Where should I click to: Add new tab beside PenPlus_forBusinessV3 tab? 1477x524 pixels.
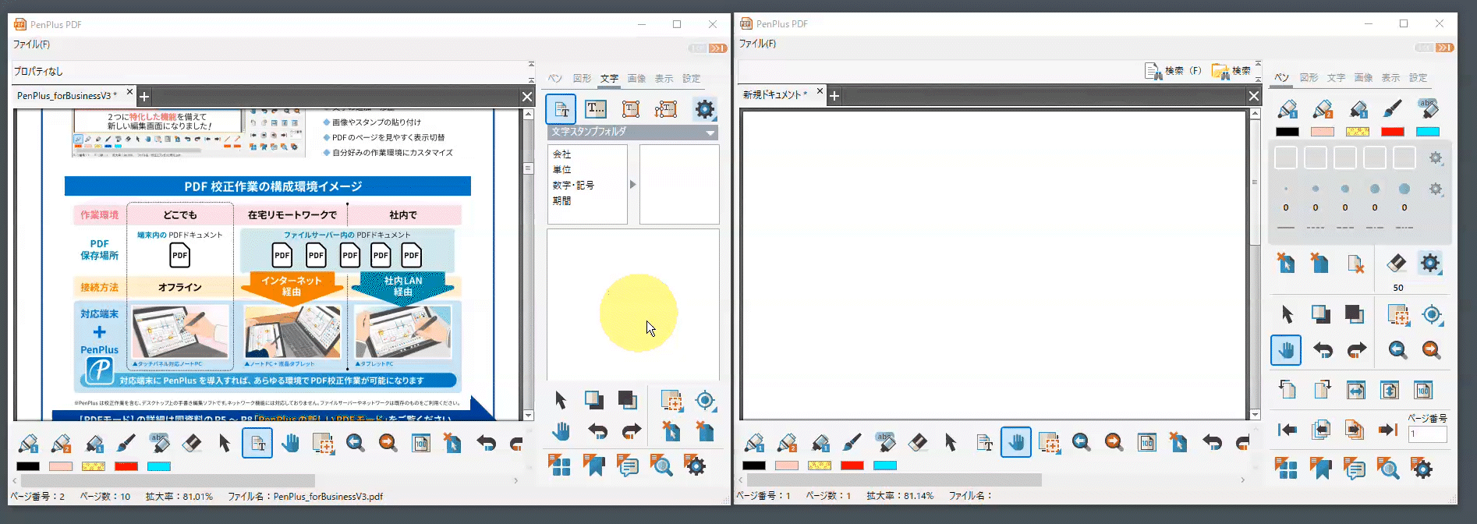pyautogui.click(x=144, y=97)
